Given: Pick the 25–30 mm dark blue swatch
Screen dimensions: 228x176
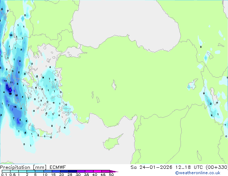Looking at the screenshot, I should coord(72,171).
